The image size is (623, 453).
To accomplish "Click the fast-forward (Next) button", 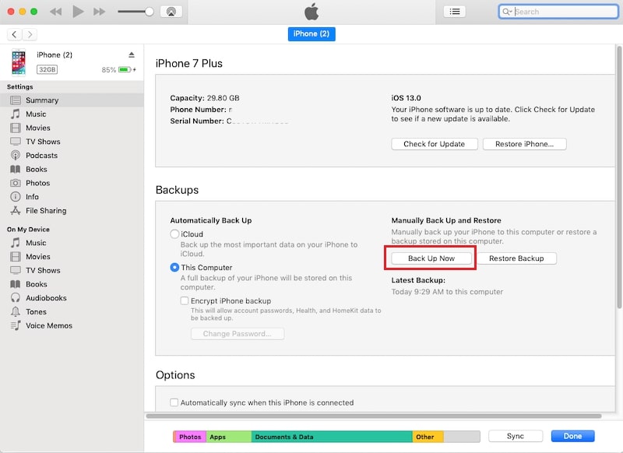I will pos(99,12).
